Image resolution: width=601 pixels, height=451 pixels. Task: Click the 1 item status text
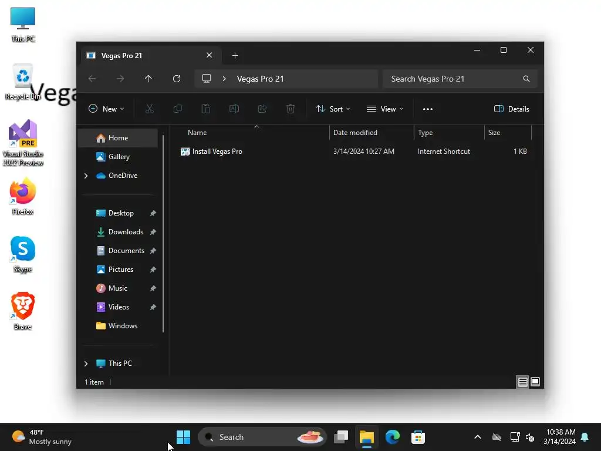click(x=94, y=382)
